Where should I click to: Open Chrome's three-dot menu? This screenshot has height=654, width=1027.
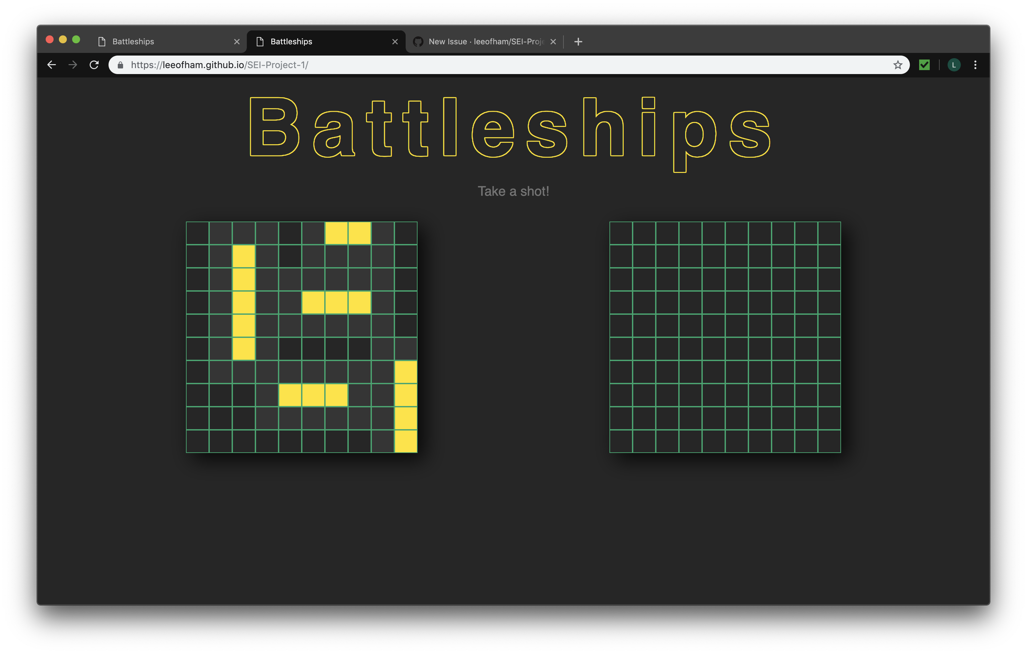click(975, 65)
